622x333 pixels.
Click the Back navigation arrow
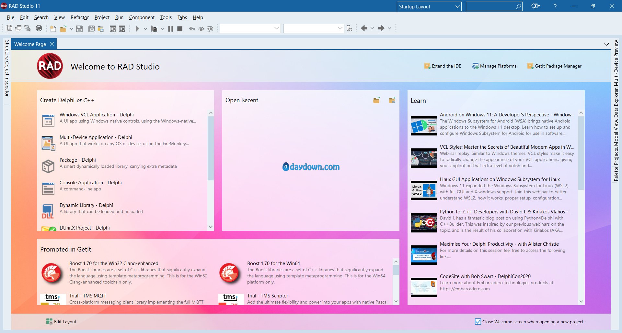click(364, 28)
